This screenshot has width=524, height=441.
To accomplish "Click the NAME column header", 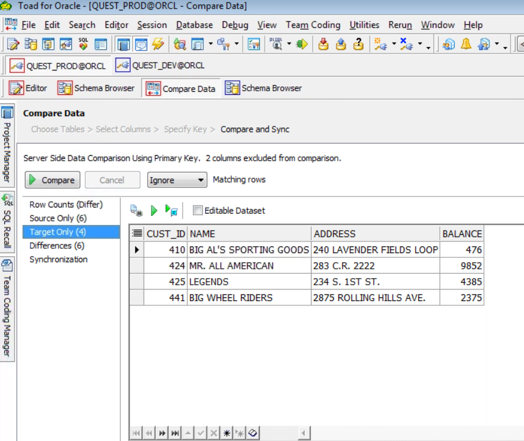I will pos(250,234).
